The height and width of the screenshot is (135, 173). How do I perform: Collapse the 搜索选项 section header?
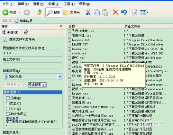[33, 92]
